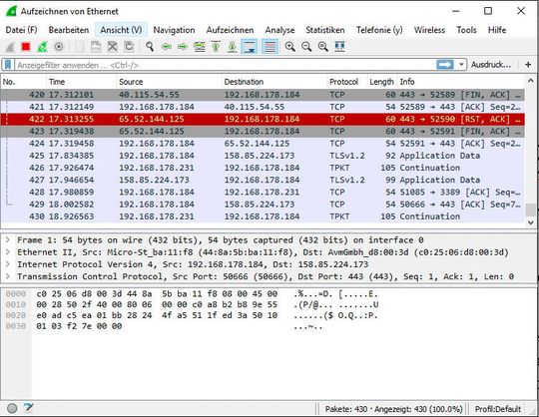Click Profil:Default in status bar
This screenshot has height=417, width=539.
[498, 409]
